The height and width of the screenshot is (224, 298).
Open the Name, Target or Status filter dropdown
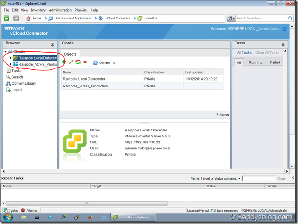[239, 178]
